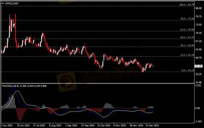
Task: Click the 76.75 price axis value
Action: coord(199,16)
